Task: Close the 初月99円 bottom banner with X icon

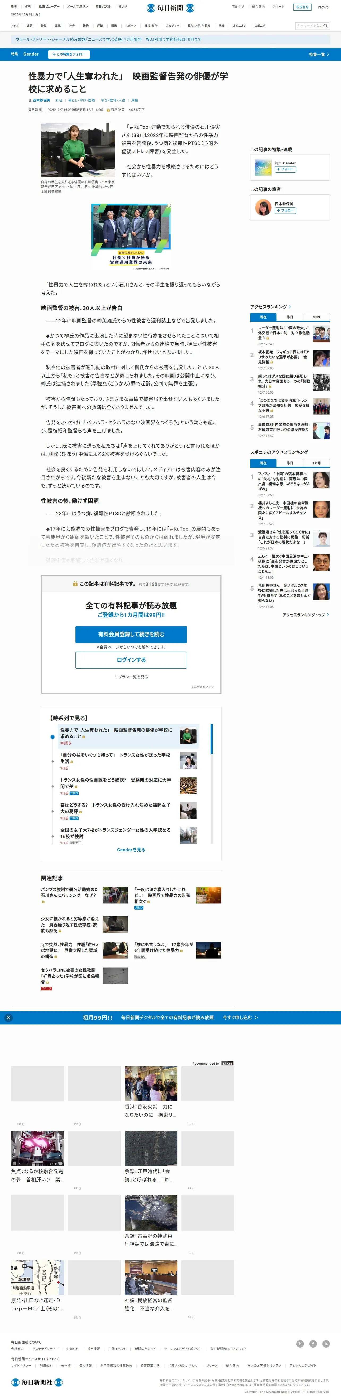Action: (x=8, y=1017)
